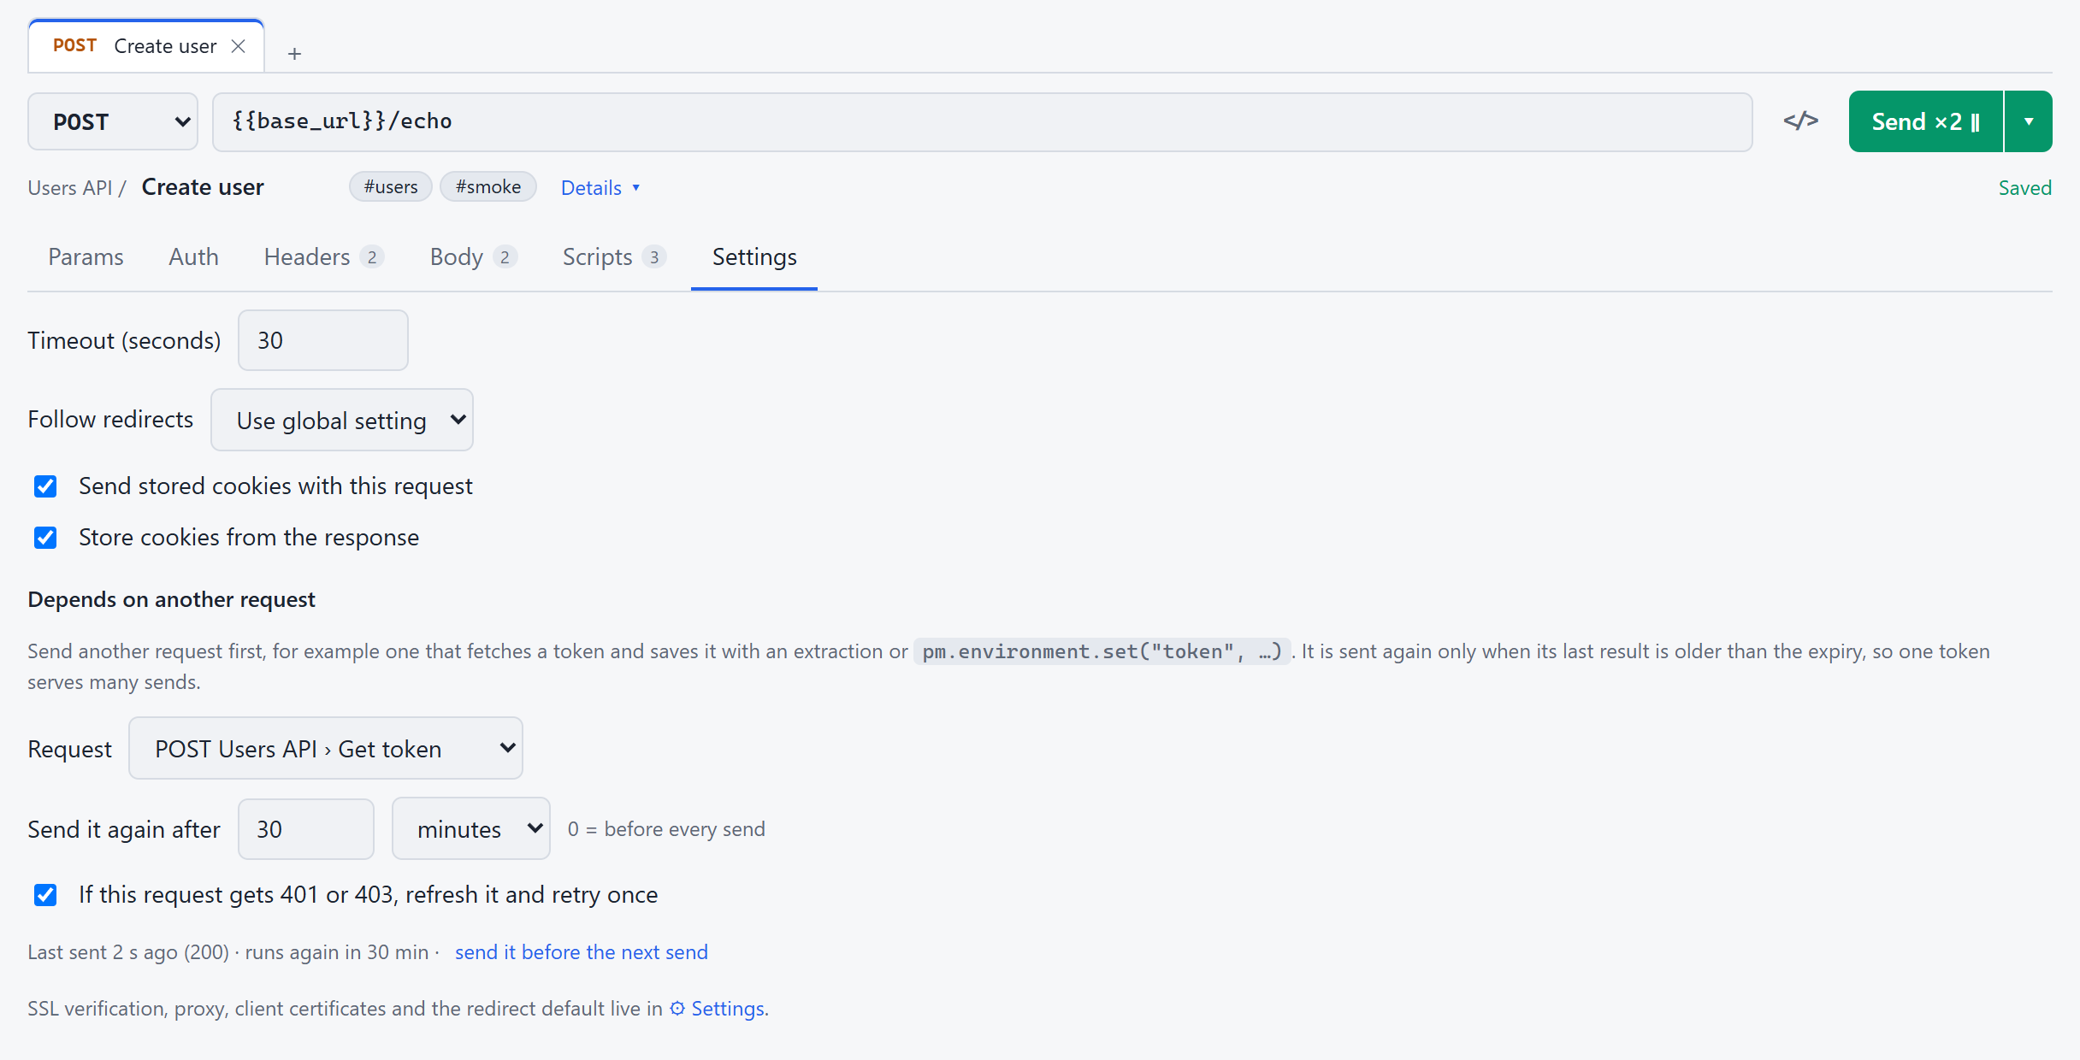Image resolution: width=2080 pixels, height=1060 pixels.
Task: Uncheck Send stored cookies with this request
Action: (45, 486)
